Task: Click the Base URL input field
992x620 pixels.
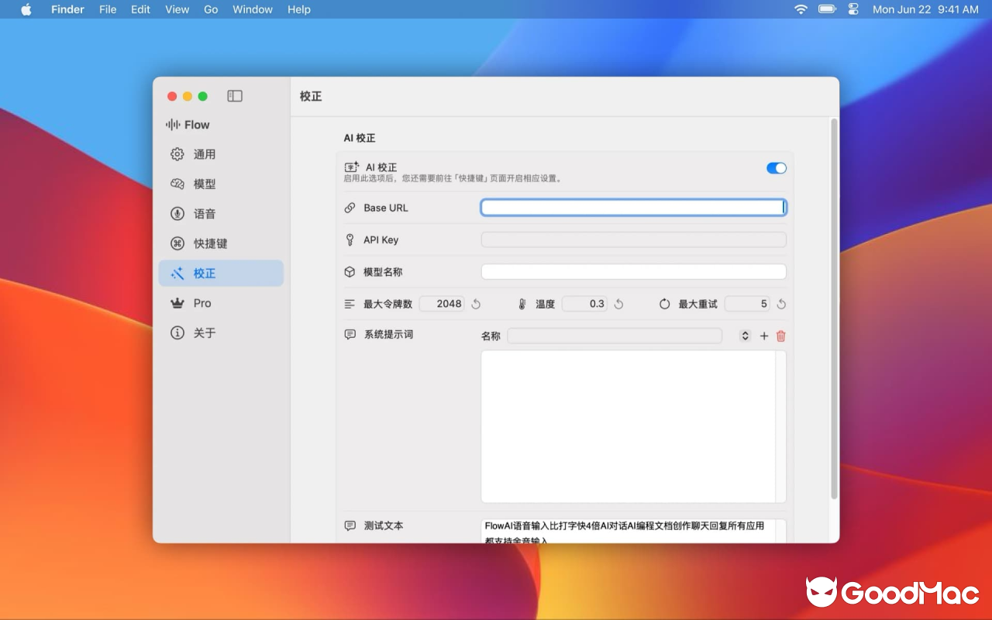Action: point(633,208)
